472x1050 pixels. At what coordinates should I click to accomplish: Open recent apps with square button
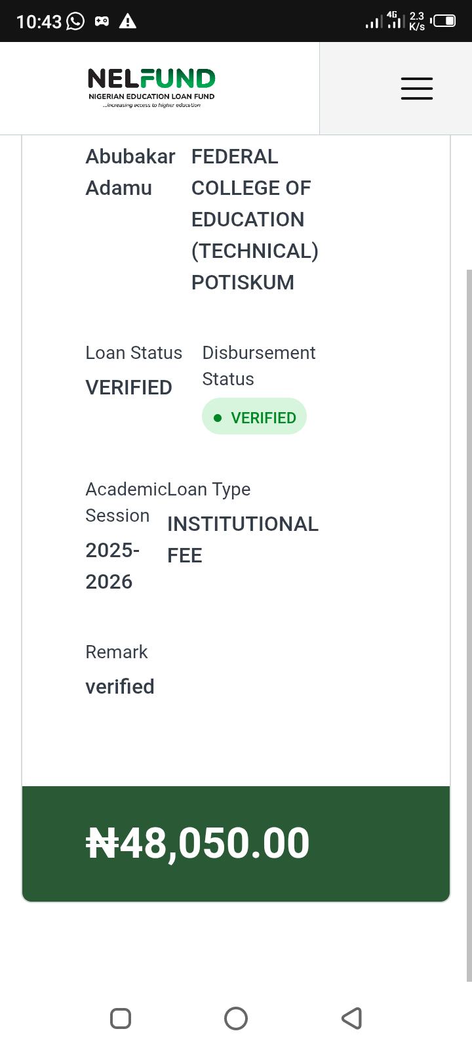point(121,1018)
